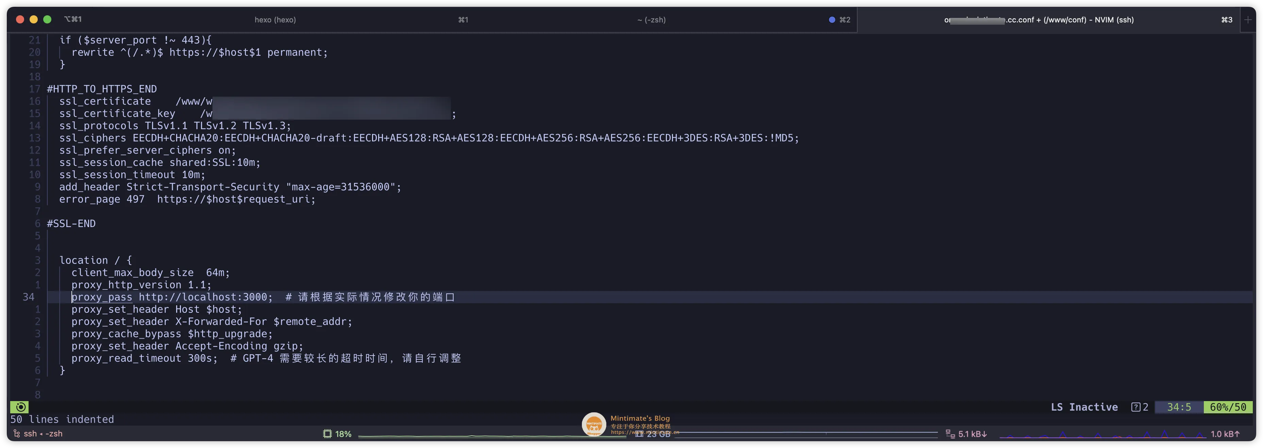
Task: Click the Mintimate's Blog logo
Action: tap(595, 425)
